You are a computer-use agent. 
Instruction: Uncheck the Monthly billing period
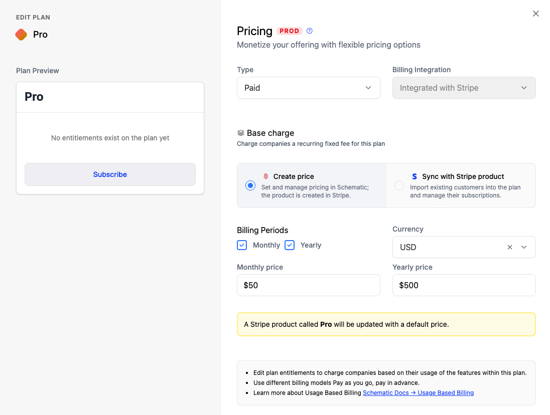click(242, 245)
